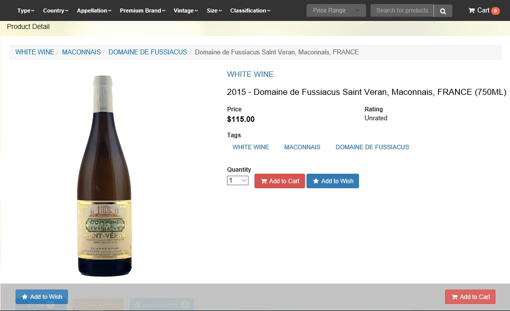This screenshot has width=510, height=311.
Task: Select the MACONNAIS tag
Action: [302, 147]
